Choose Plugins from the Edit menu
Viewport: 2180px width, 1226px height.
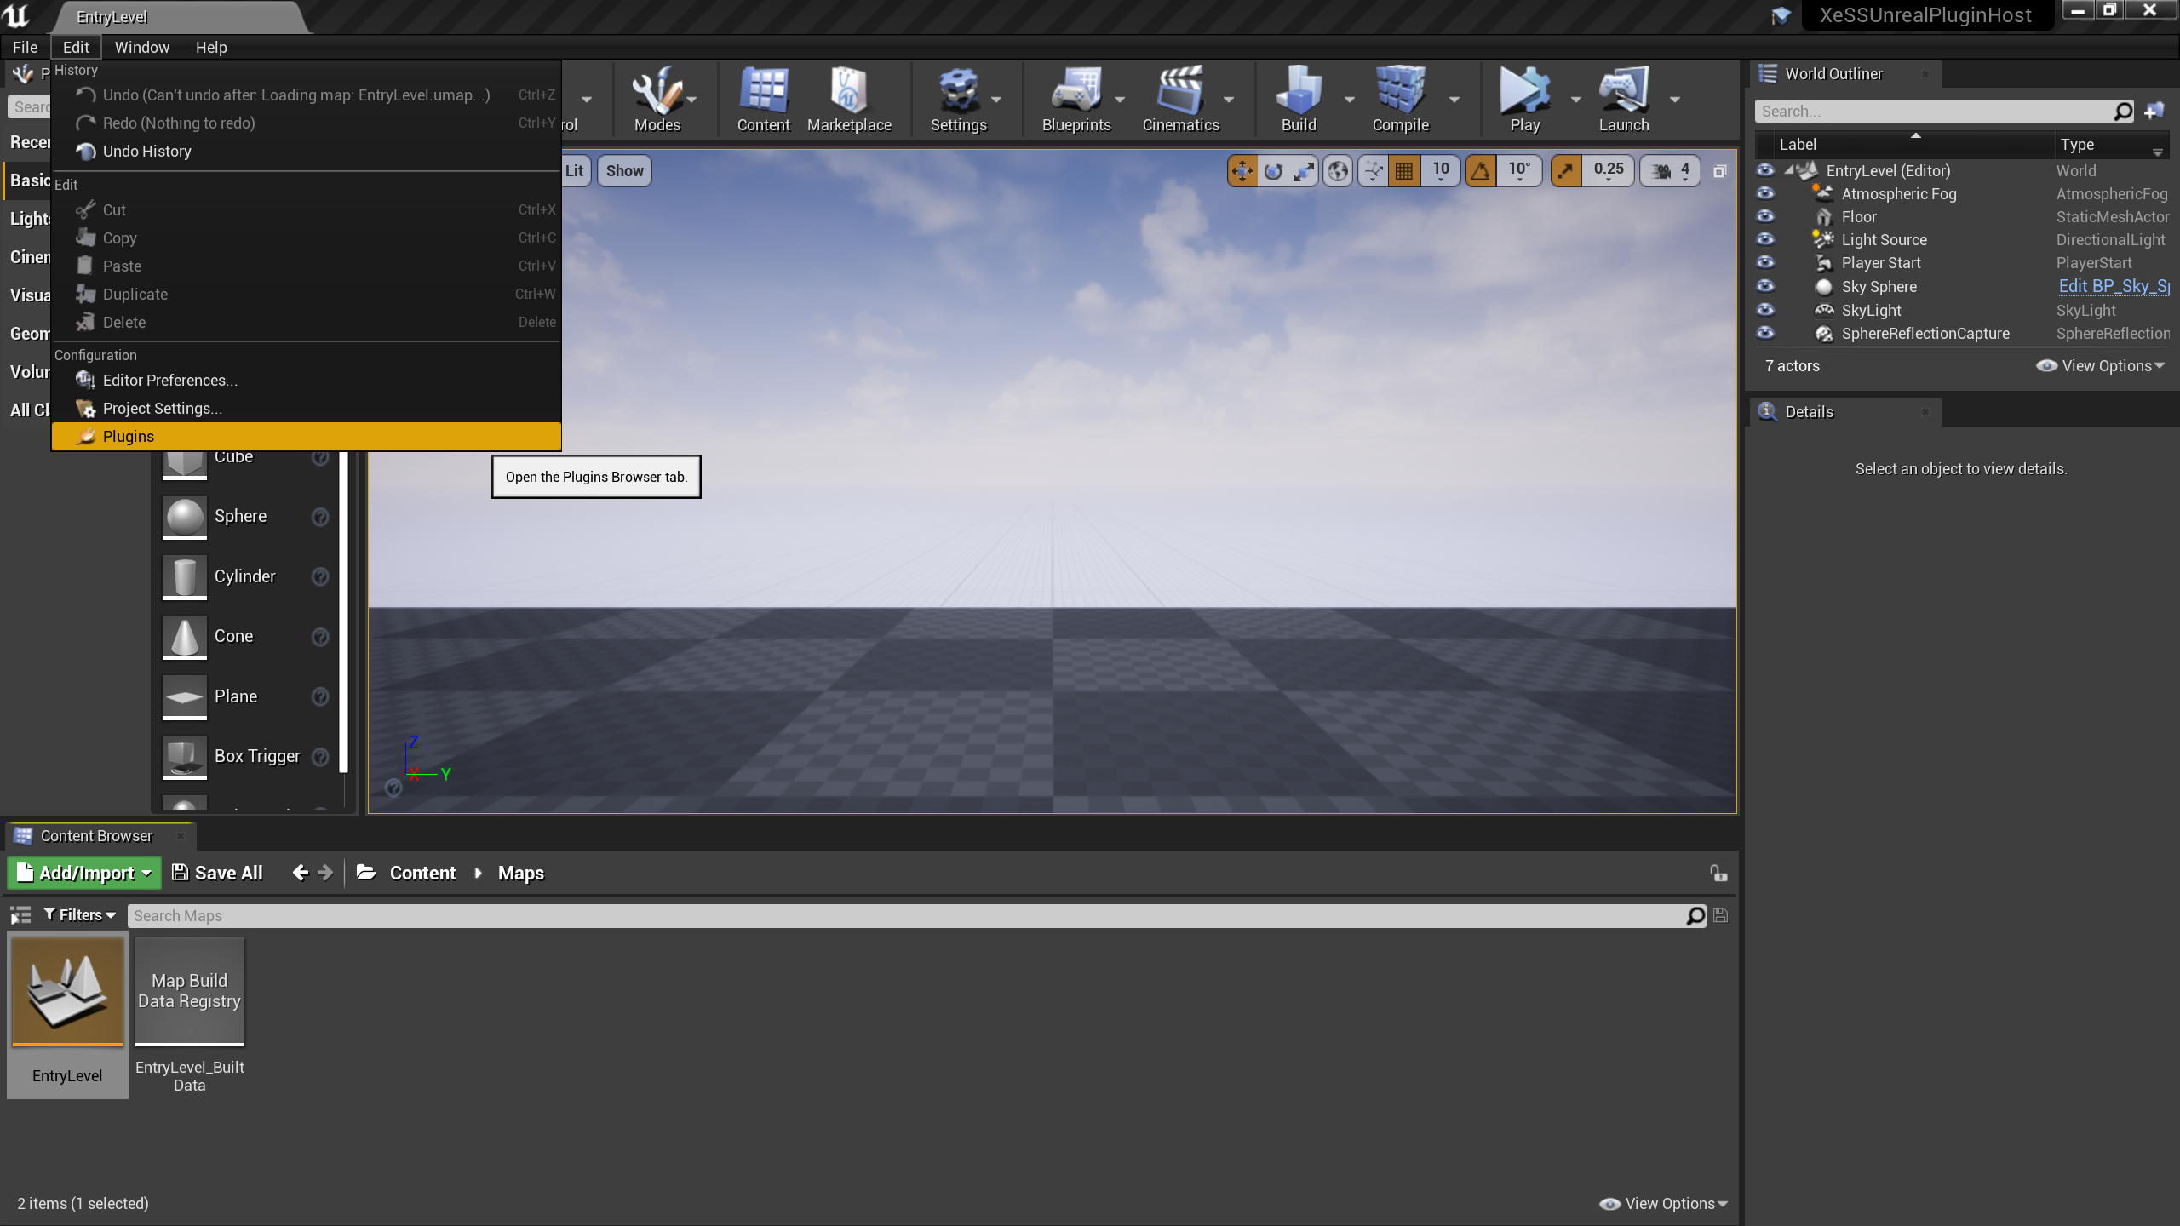pyautogui.click(x=306, y=436)
